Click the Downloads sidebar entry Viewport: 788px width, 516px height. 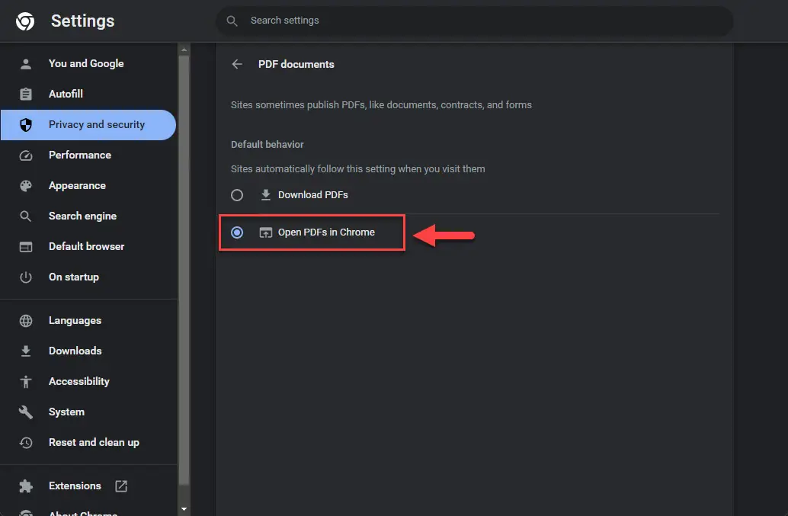tap(75, 351)
